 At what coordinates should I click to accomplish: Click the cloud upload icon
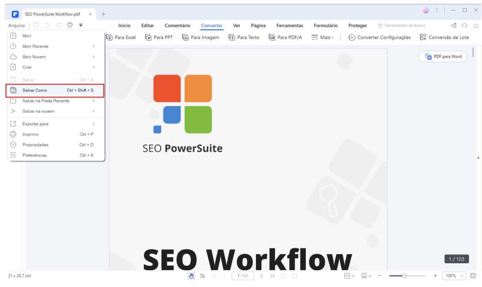(465, 26)
